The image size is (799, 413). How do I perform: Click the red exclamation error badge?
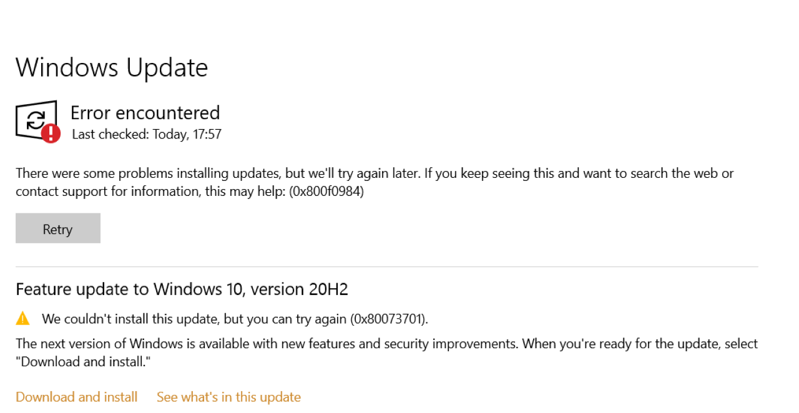pyautogui.click(x=51, y=133)
